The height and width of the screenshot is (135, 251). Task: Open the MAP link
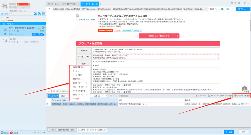[97, 65]
